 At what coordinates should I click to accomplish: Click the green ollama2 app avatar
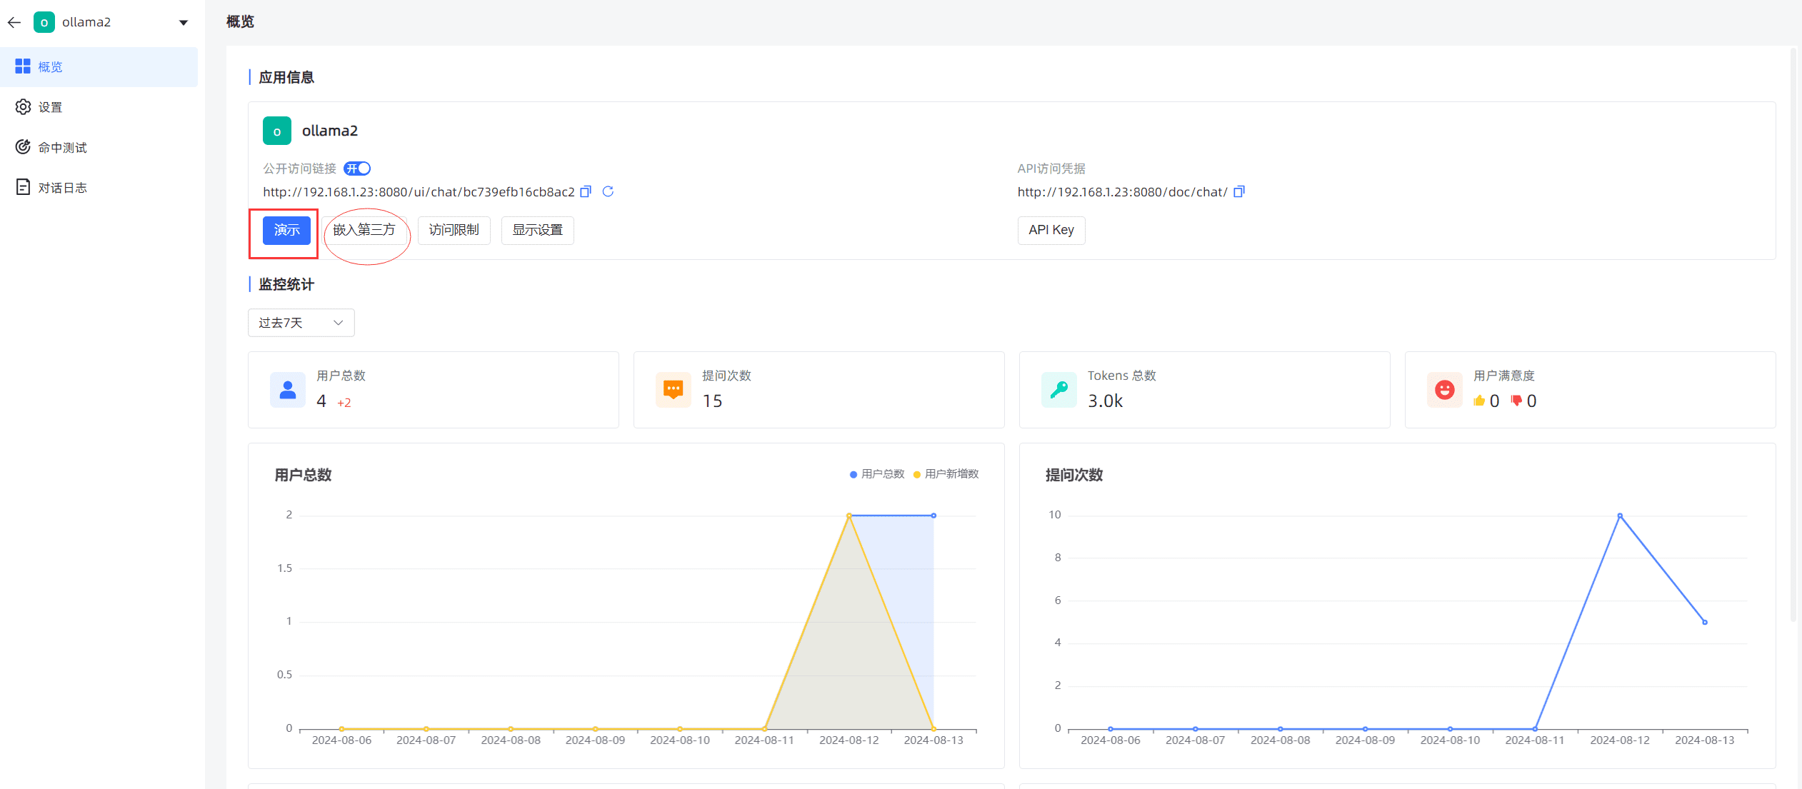pos(277,131)
